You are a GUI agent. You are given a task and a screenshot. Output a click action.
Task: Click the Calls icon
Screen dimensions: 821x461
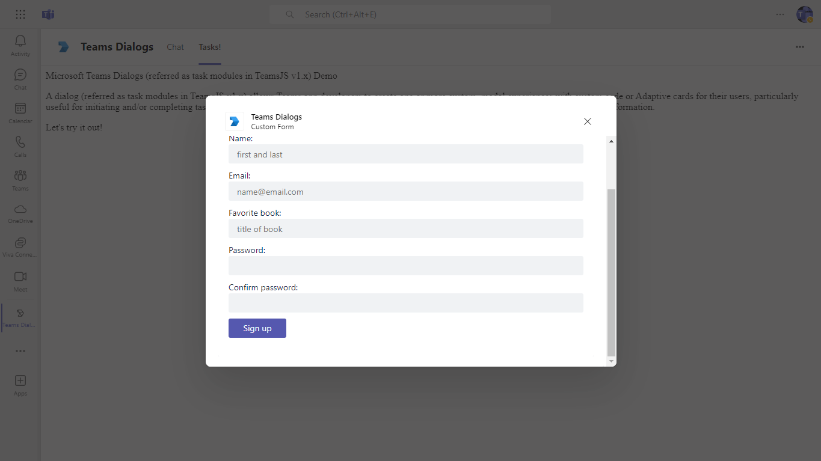(x=20, y=147)
